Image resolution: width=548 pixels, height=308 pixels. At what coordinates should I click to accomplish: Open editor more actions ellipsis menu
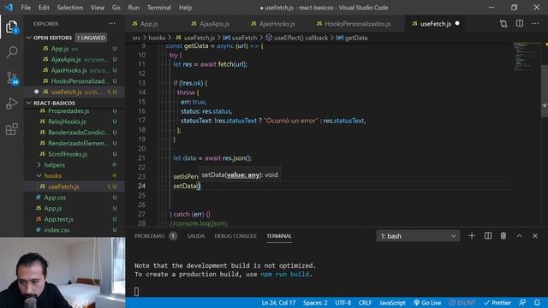point(535,24)
